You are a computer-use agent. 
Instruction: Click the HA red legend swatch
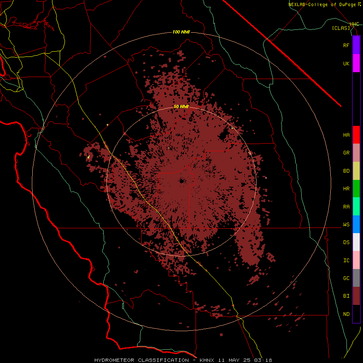tap(356, 135)
